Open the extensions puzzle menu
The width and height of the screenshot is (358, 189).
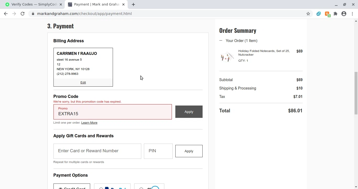335,14
